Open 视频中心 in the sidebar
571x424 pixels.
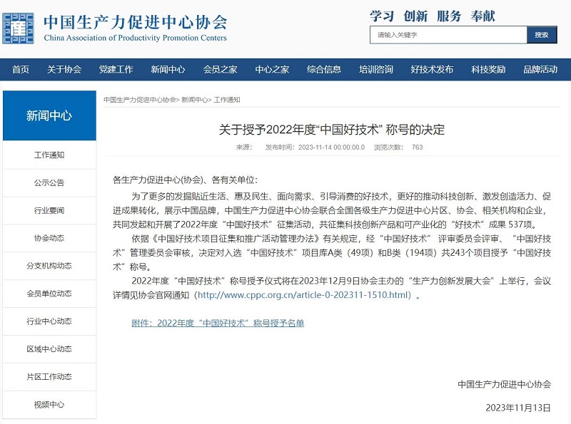49,404
